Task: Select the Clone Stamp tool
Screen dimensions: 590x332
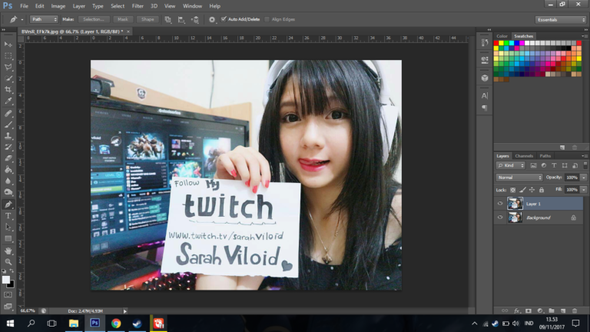Action: [8, 136]
